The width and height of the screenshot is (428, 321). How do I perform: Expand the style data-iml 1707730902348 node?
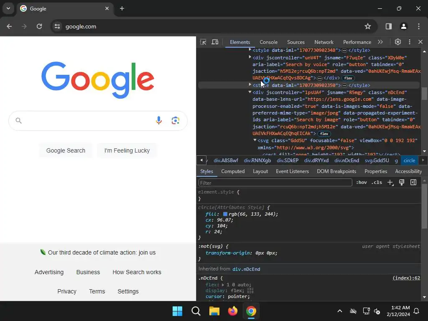(250, 50)
